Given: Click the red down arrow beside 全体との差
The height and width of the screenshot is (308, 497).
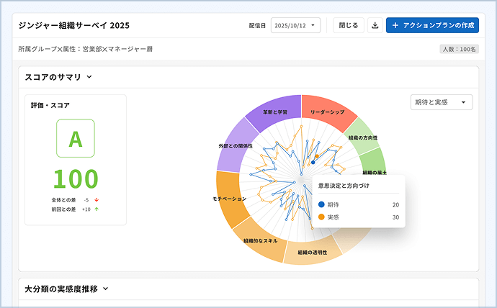Looking at the screenshot, I should pyautogui.click(x=97, y=199).
